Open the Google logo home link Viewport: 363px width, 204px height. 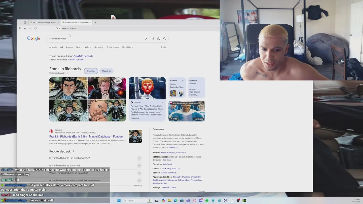[33, 39]
